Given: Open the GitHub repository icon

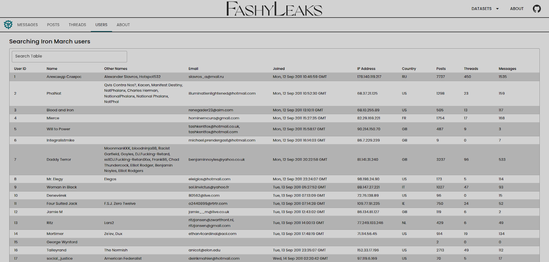Looking at the screenshot, I should point(537,9).
